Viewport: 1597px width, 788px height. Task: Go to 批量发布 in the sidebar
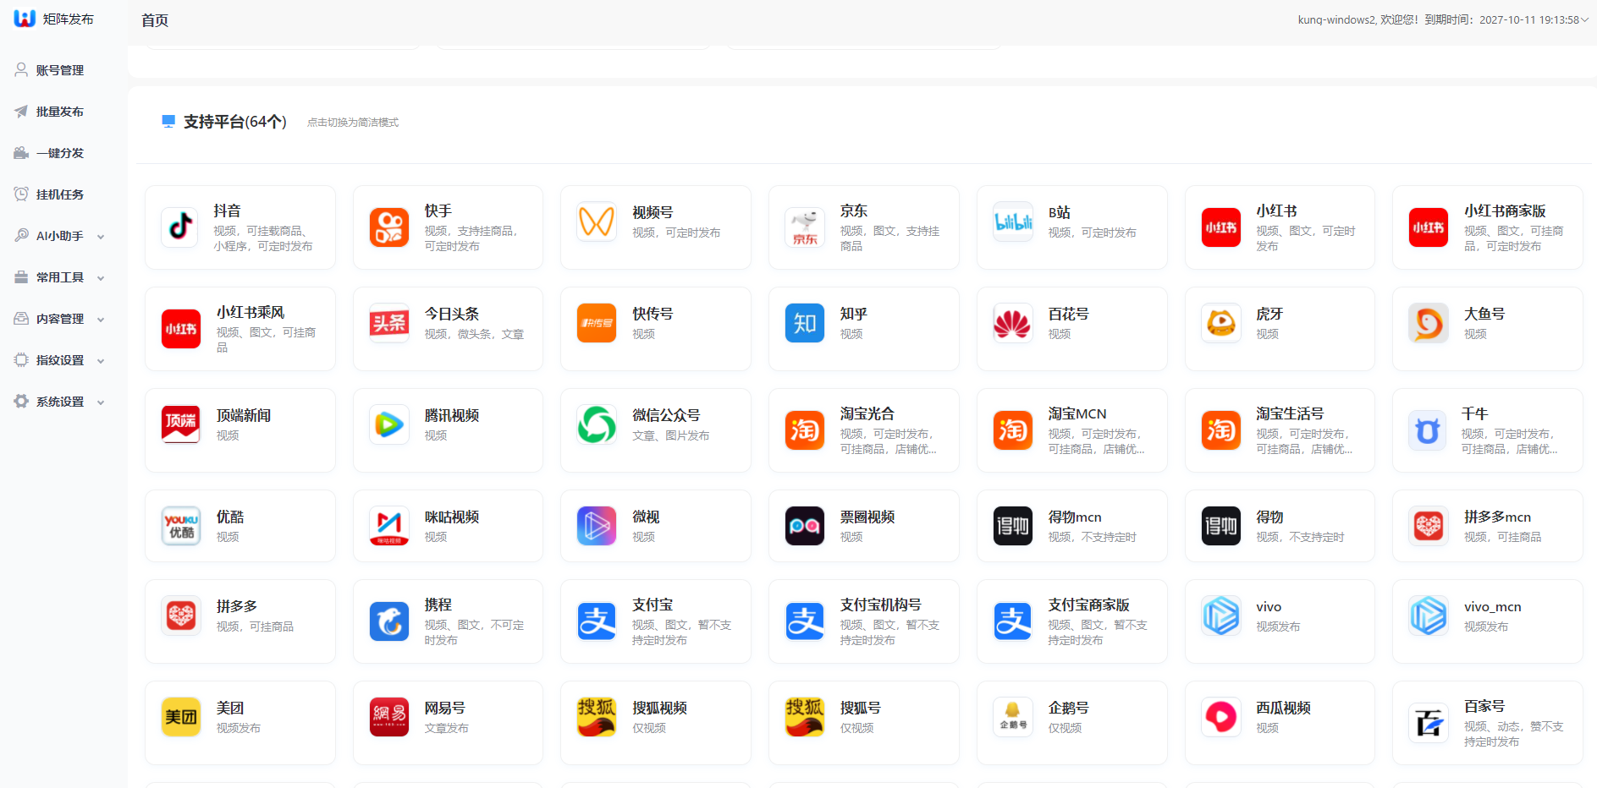coord(59,112)
